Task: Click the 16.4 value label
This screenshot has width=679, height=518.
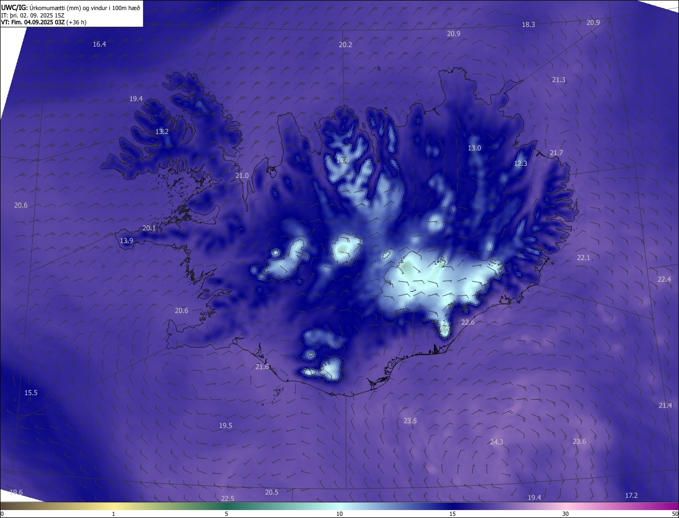Action: 99,44
